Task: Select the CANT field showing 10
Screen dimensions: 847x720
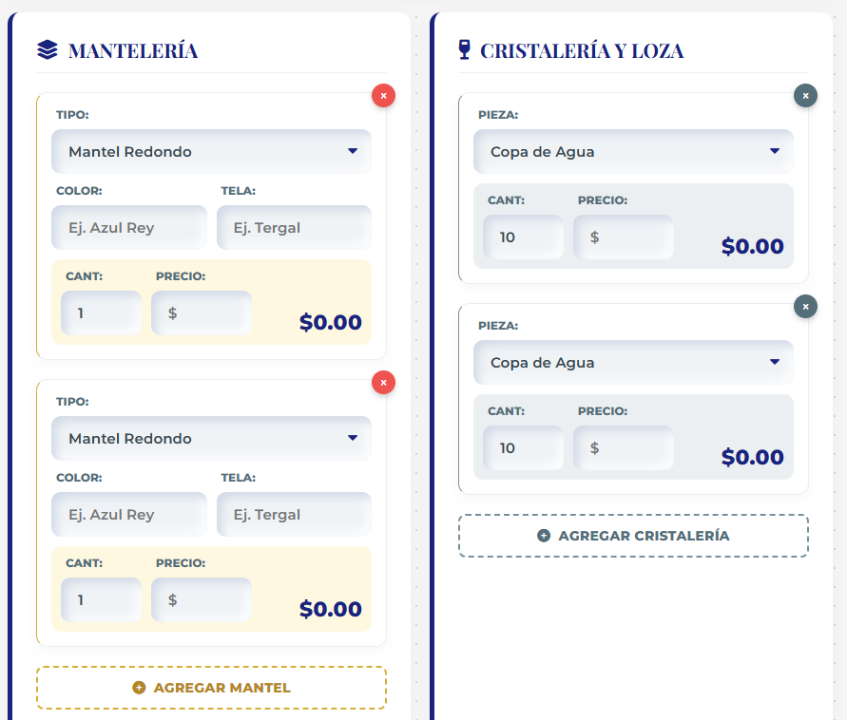Action: coord(523,237)
